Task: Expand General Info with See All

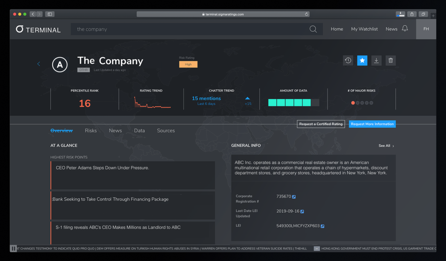Action: point(386,146)
